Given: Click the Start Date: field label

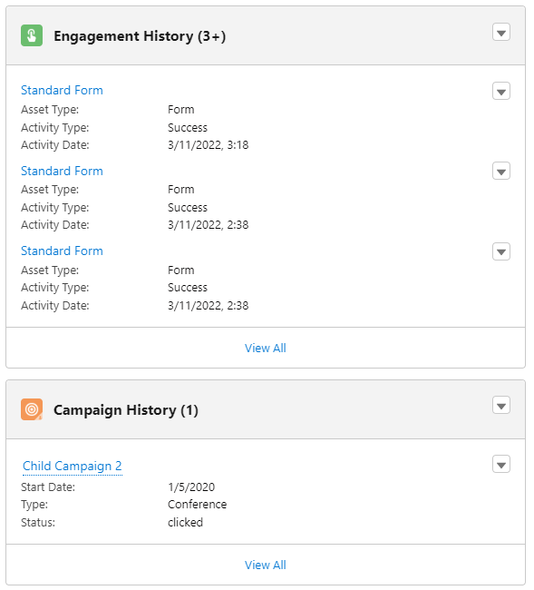Looking at the screenshot, I should (48, 487).
